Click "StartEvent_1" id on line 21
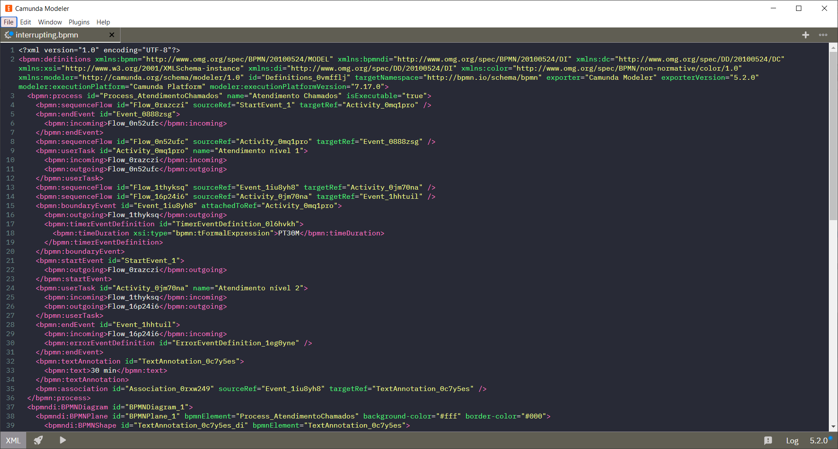The width and height of the screenshot is (838, 449). pyautogui.click(x=150, y=260)
